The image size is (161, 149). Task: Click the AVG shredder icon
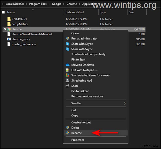click(x=67, y=80)
